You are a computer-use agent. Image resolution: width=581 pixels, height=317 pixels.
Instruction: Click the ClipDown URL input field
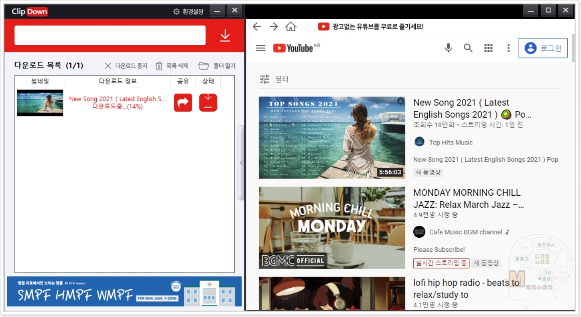(x=110, y=36)
